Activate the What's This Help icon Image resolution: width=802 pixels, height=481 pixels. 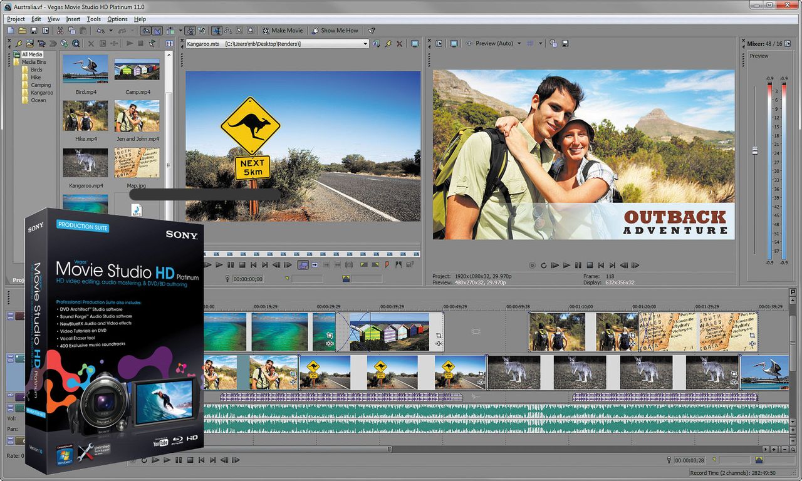tap(372, 30)
